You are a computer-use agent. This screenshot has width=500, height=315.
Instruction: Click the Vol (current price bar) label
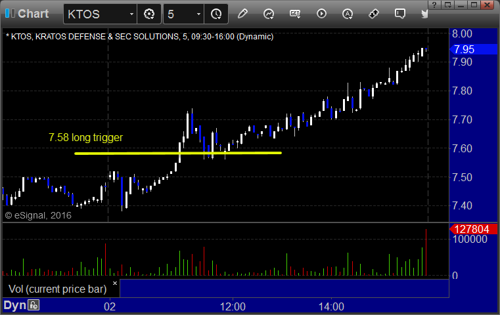click(x=57, y=289)
